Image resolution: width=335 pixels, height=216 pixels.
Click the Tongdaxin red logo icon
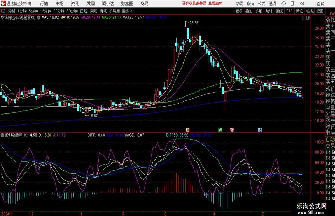tap(3, 4)
